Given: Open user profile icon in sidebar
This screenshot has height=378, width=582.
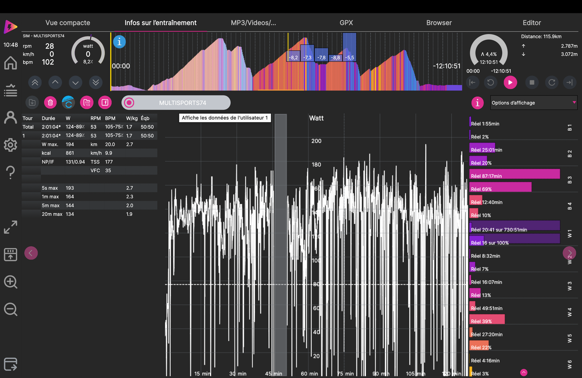Looking at the screenshot, I should (x=11, y=118).
